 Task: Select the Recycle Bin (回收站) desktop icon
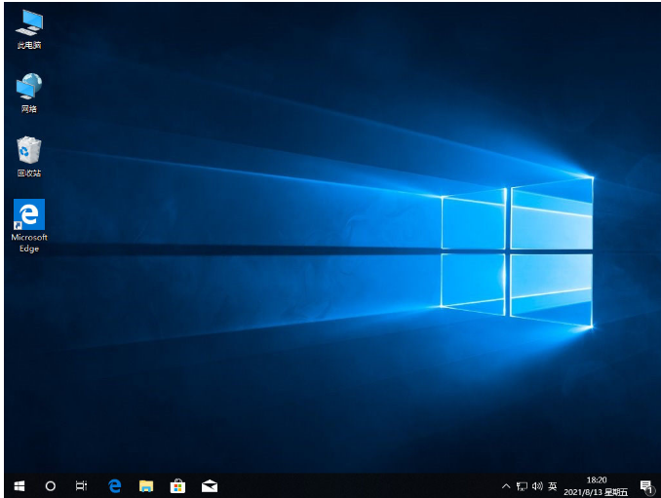click(x=29, y=152)
